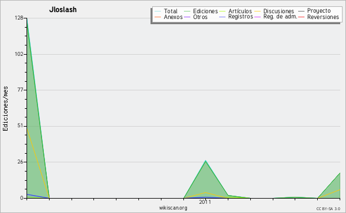Click the Discusiones legend entry
This screenshot has width=346, height=213.
(279, 11)
